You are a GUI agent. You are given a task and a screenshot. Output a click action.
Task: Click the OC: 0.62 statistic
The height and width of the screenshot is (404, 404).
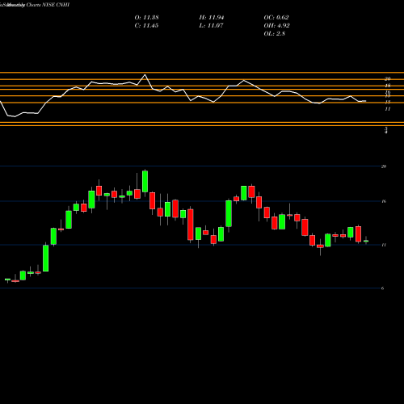pos(276,18)
